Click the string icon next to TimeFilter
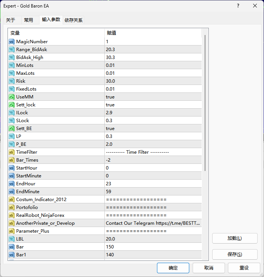 coord(11,152)
